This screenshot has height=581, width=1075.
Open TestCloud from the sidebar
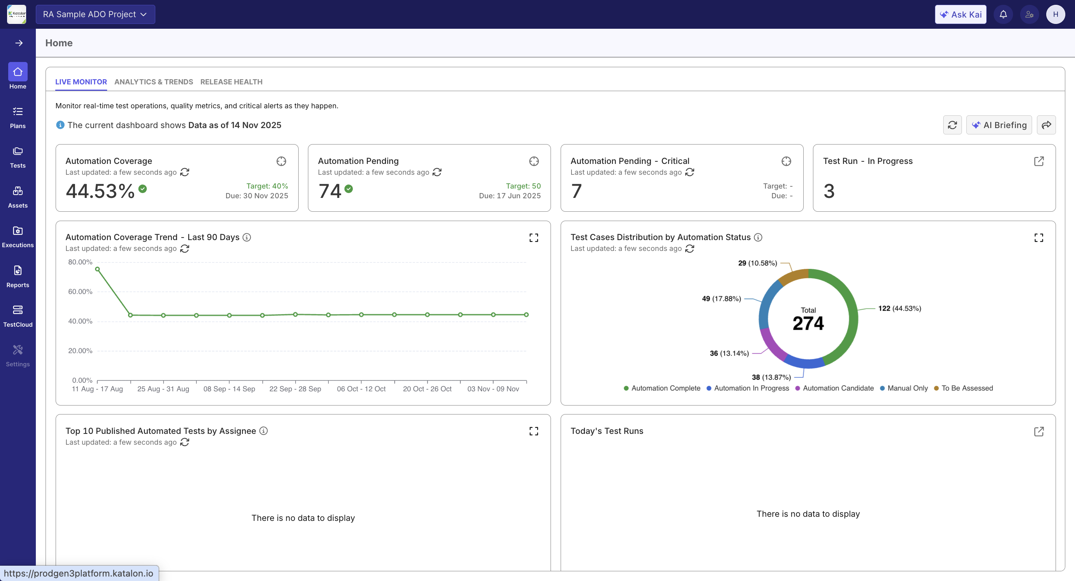[x=18, y=314]
